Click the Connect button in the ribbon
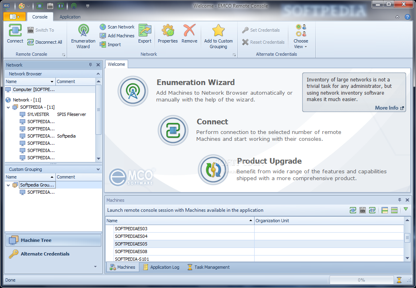Image resolution: width=416 pixels, height=288 pixels. (15, 34)
